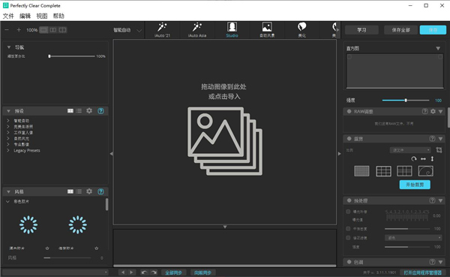The width and height of the screenshot is (450, 277).
Task: Open the presets panel gear settings
Action: 89,110
